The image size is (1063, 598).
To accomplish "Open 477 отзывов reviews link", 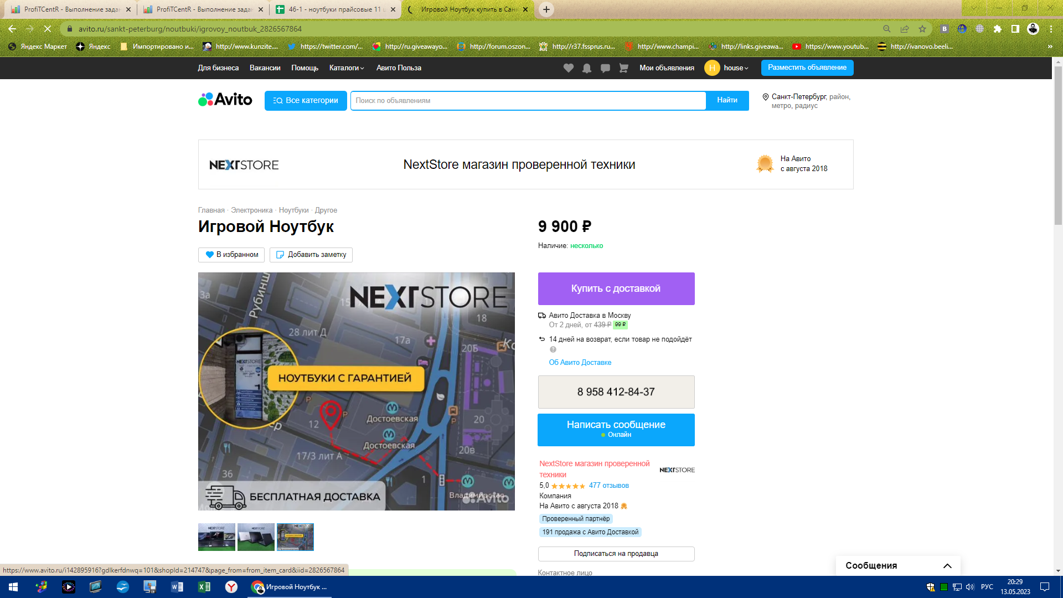I will 608,486.
